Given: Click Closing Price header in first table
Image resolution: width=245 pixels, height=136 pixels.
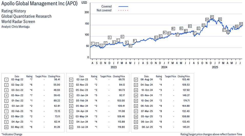Looking at the screenshot, I should [54, 76].
